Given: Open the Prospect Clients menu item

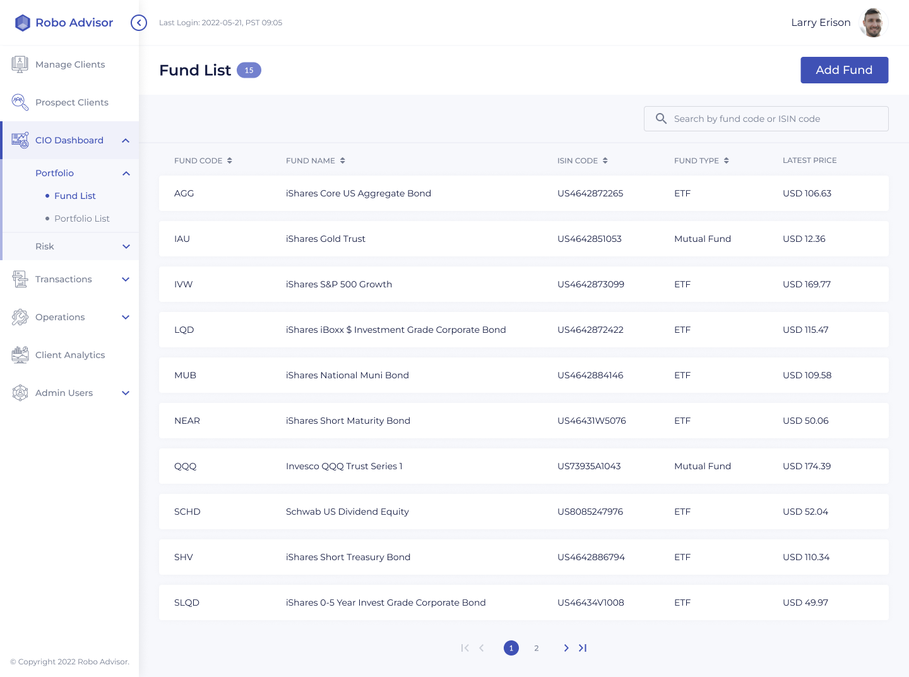Looking at the screenshot, I should coord(69,102).
